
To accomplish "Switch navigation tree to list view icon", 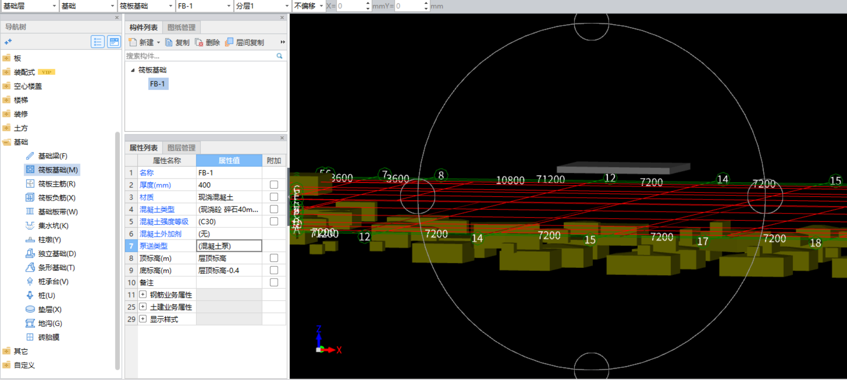I will 97,42.
